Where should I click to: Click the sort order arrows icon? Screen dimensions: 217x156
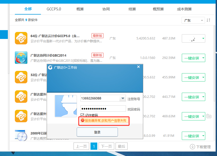pyautogui.click(x=208, y=20)
